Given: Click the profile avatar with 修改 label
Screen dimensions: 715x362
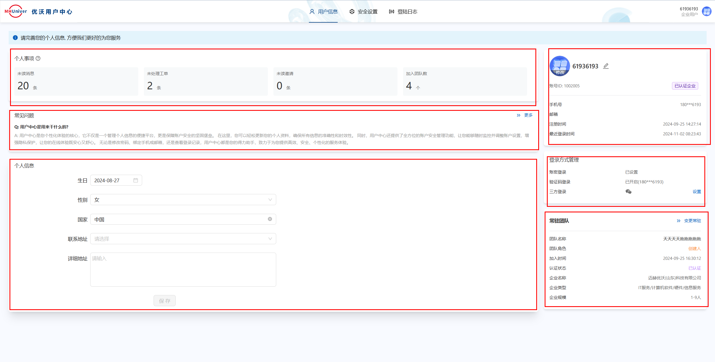Looking at the screenshot, I should point(559,66).
